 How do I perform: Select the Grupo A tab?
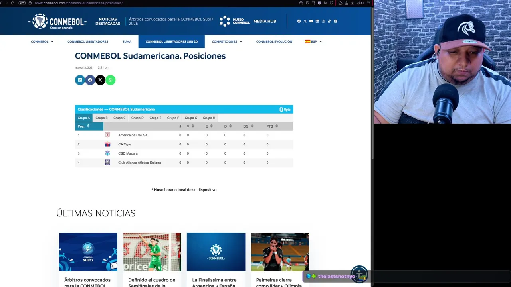point(84,118)
